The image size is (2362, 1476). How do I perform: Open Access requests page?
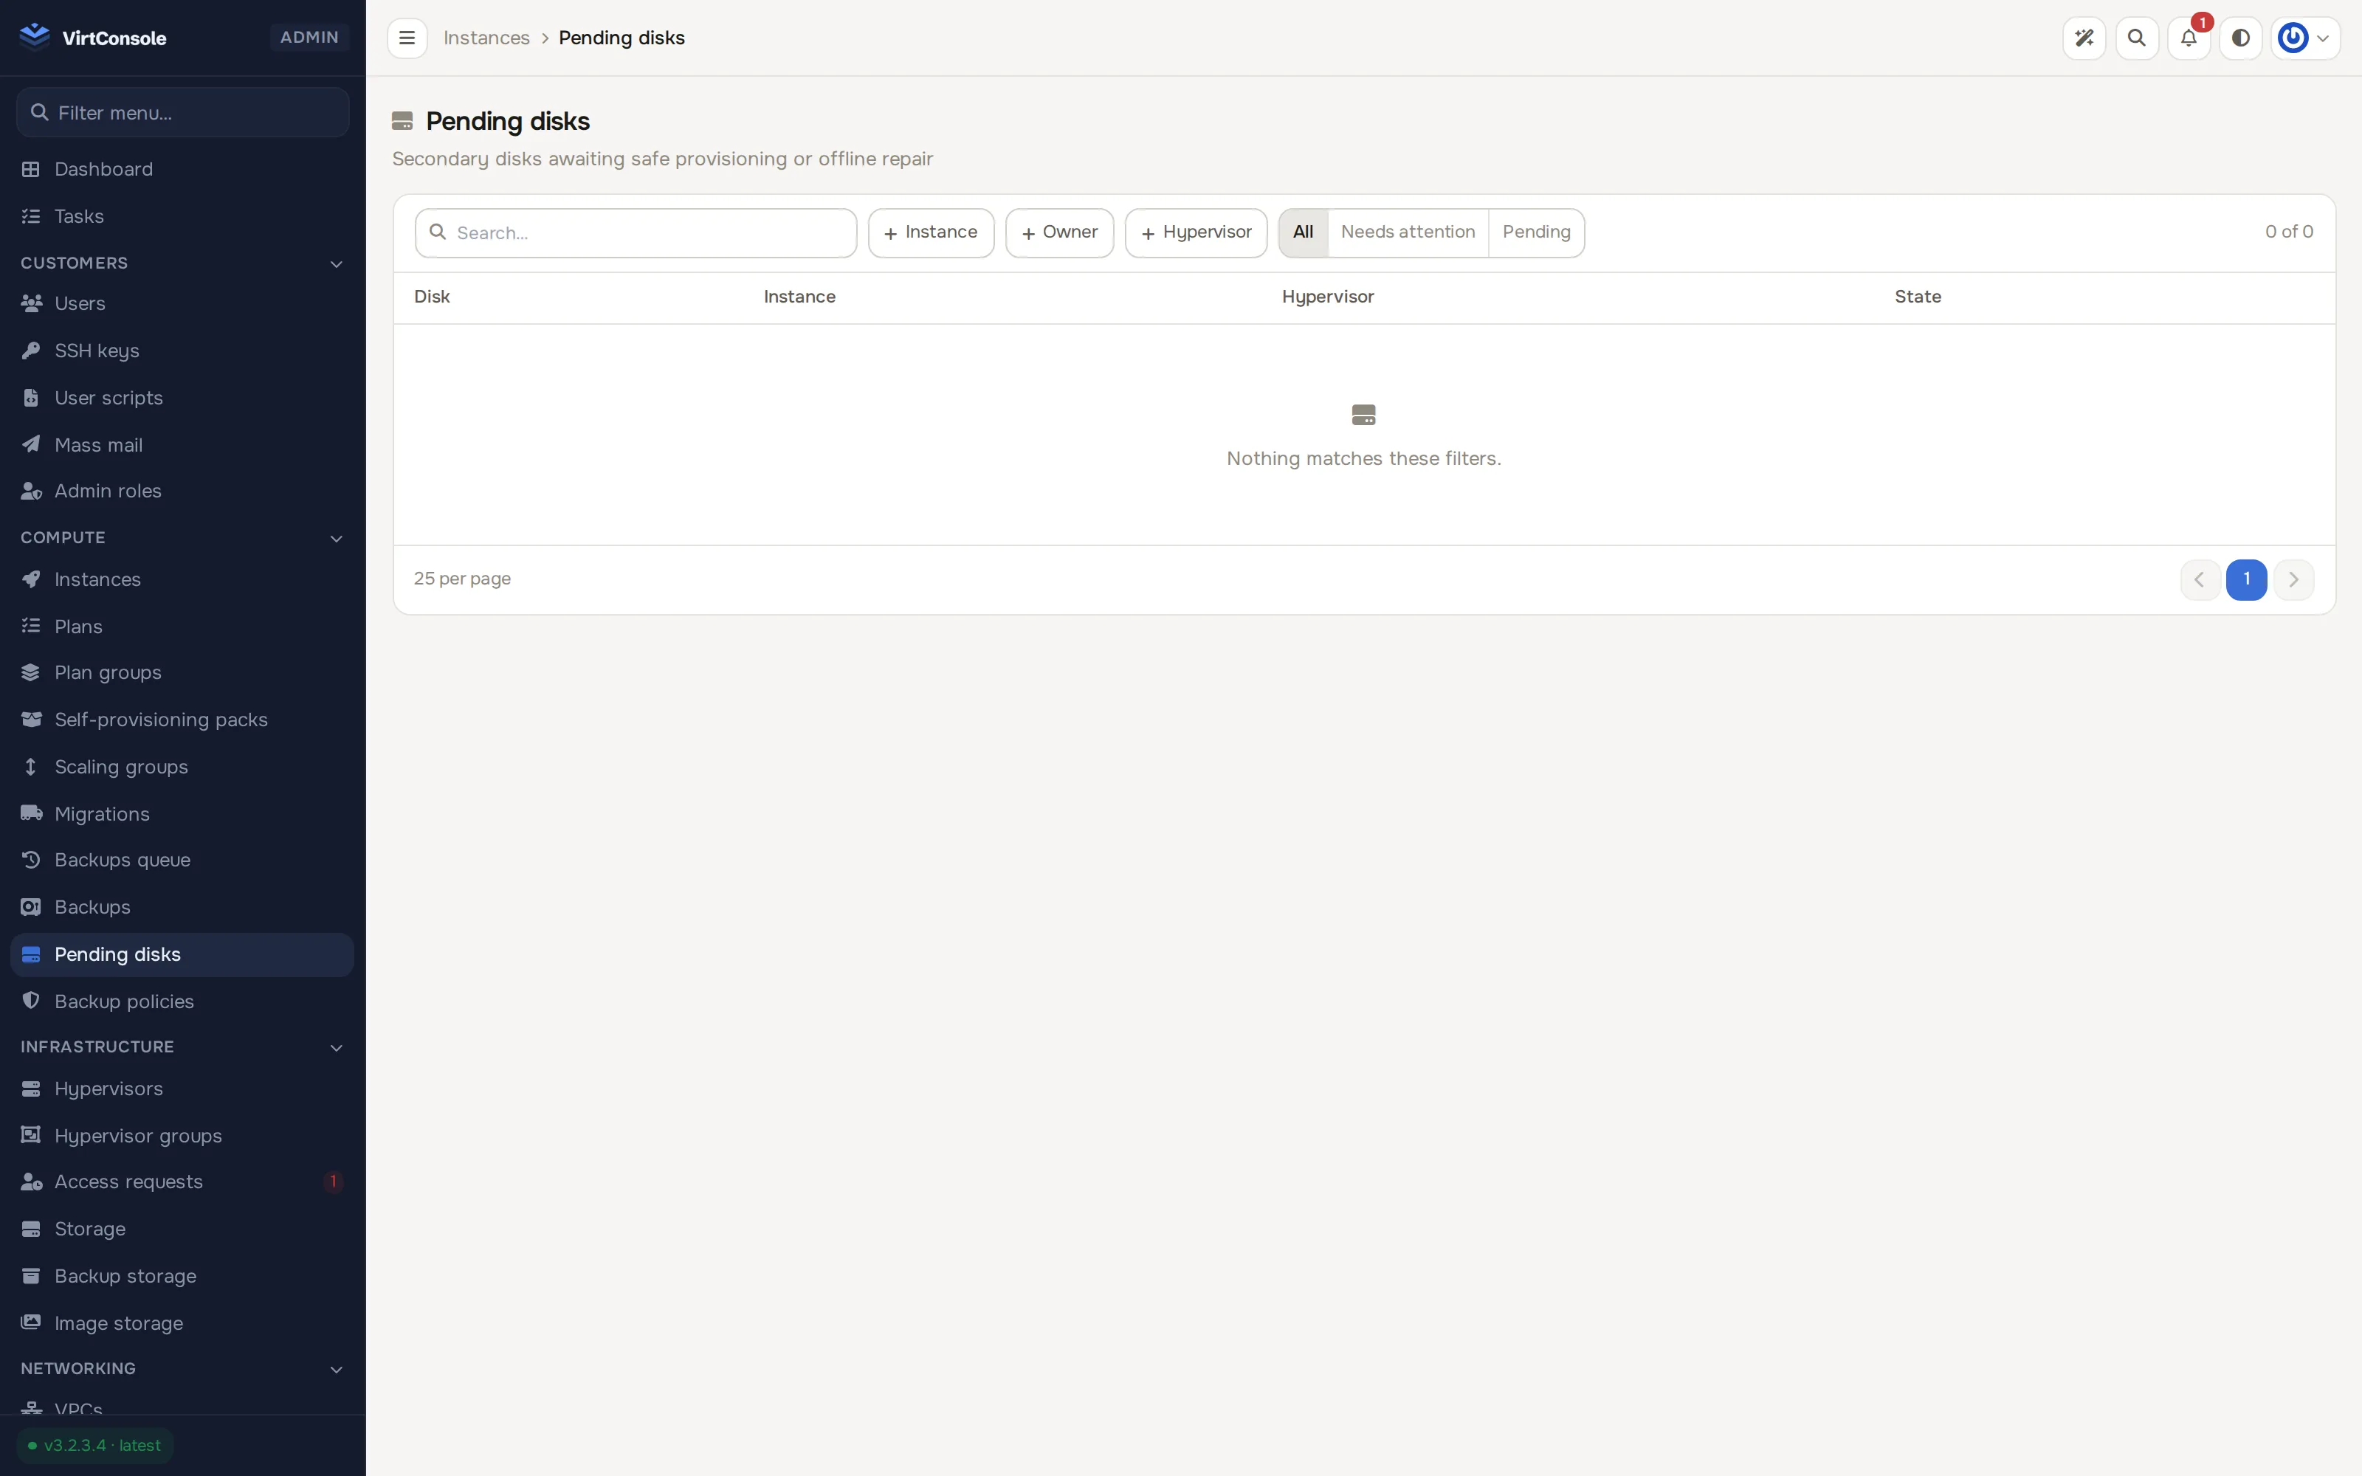[x=182, y=1182]
